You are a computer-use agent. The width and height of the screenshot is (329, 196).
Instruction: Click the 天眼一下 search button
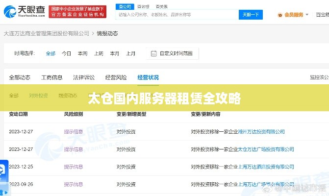click(251, 15)
